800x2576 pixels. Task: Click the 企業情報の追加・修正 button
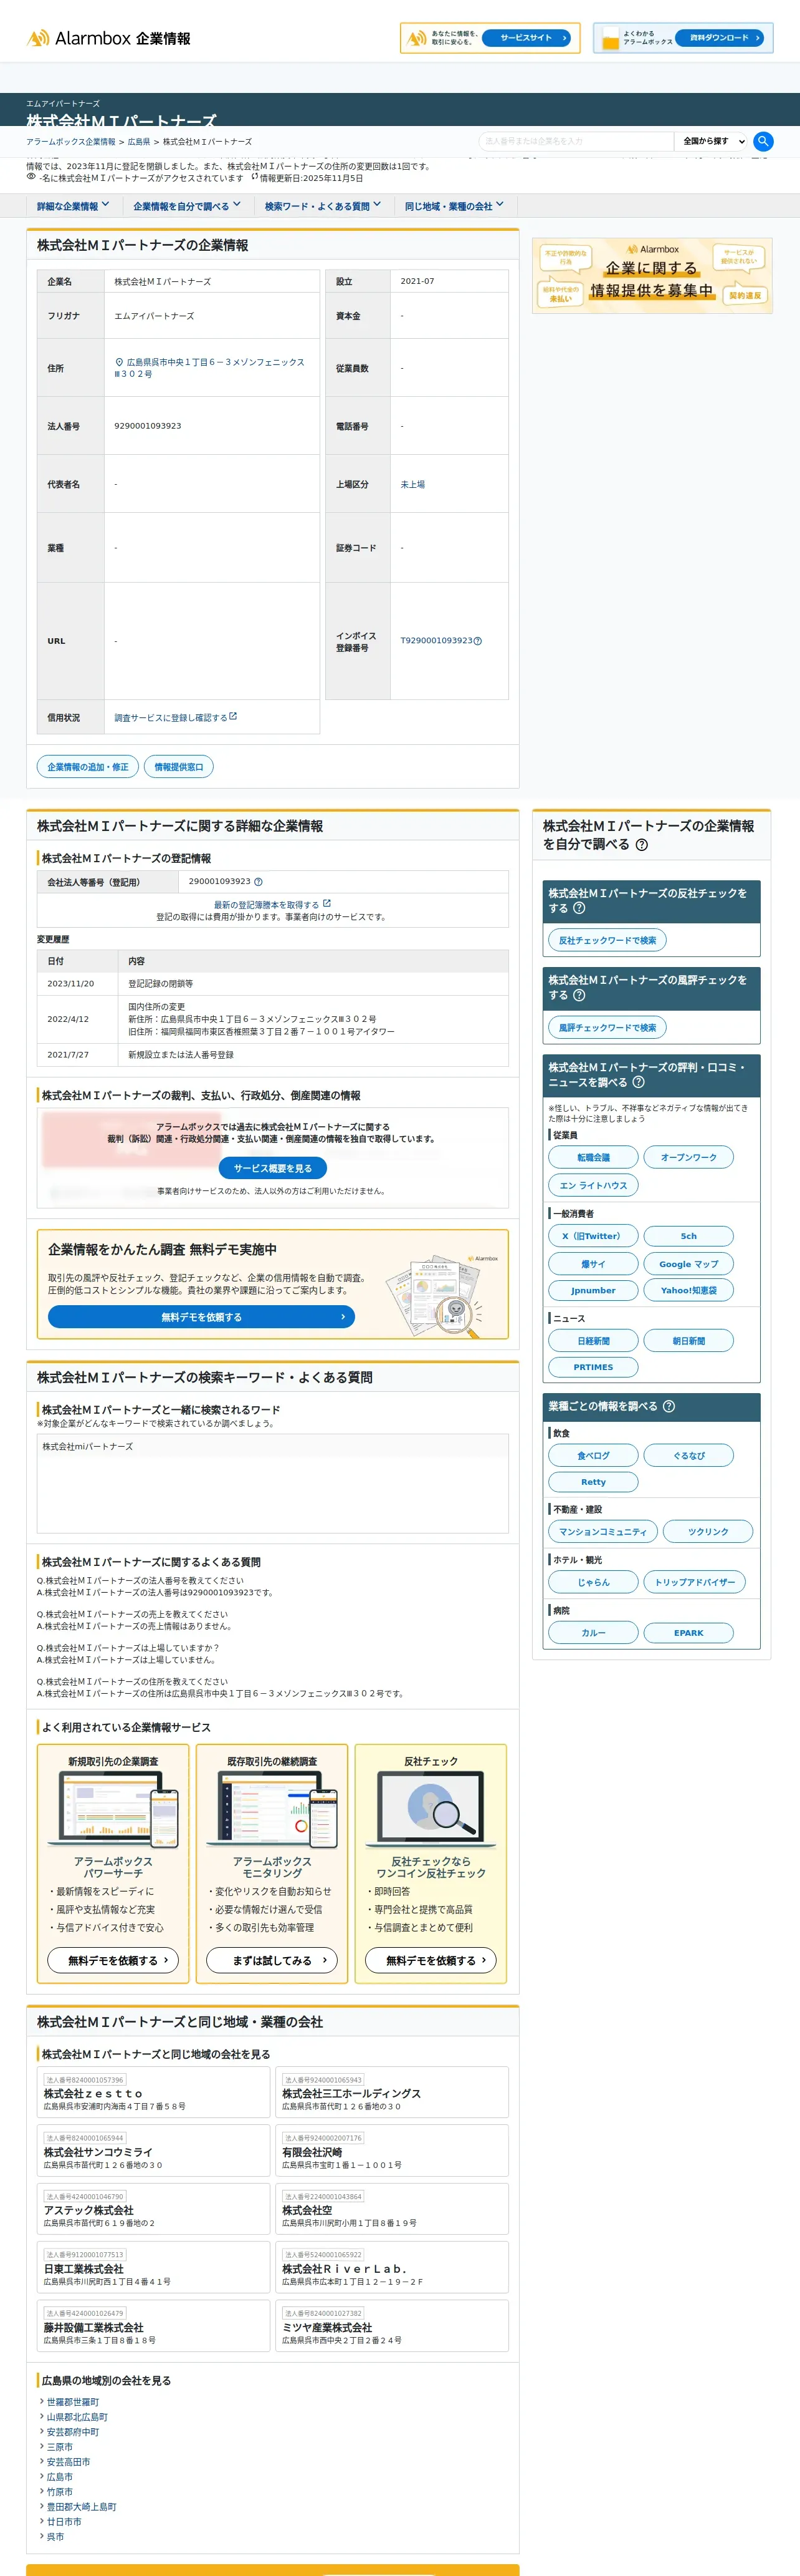click(88, 767)
